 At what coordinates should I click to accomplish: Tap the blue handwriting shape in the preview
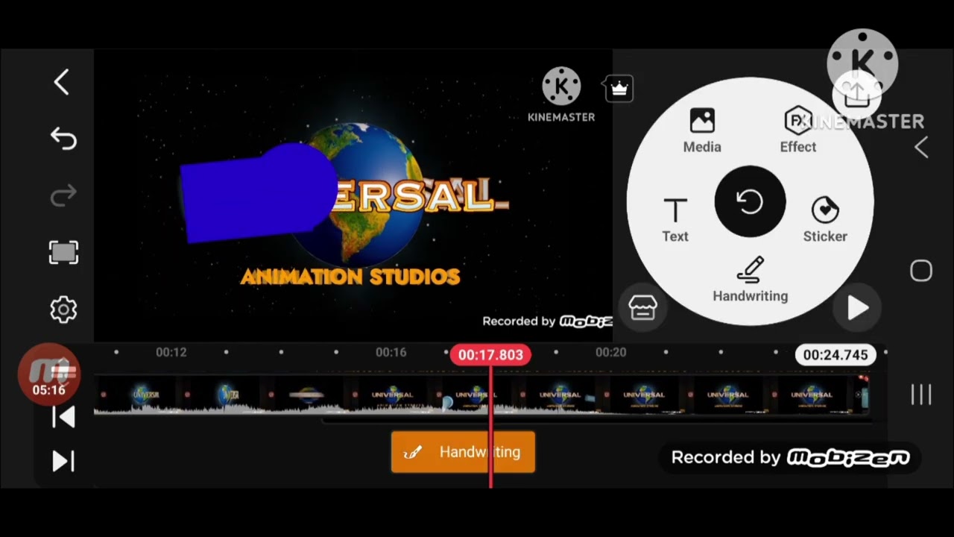(259, 192)
